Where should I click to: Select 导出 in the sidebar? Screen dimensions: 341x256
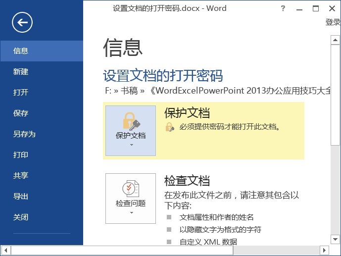42,197
